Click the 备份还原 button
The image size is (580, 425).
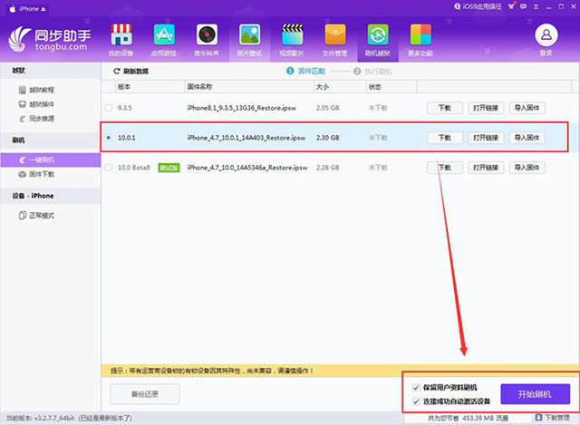[x=145, y=394]
